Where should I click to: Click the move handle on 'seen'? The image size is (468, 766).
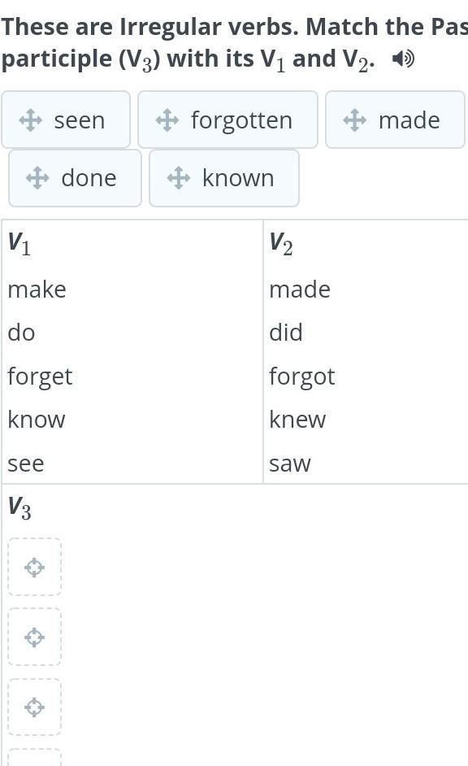pyautogui.click(x=30, y=120)
